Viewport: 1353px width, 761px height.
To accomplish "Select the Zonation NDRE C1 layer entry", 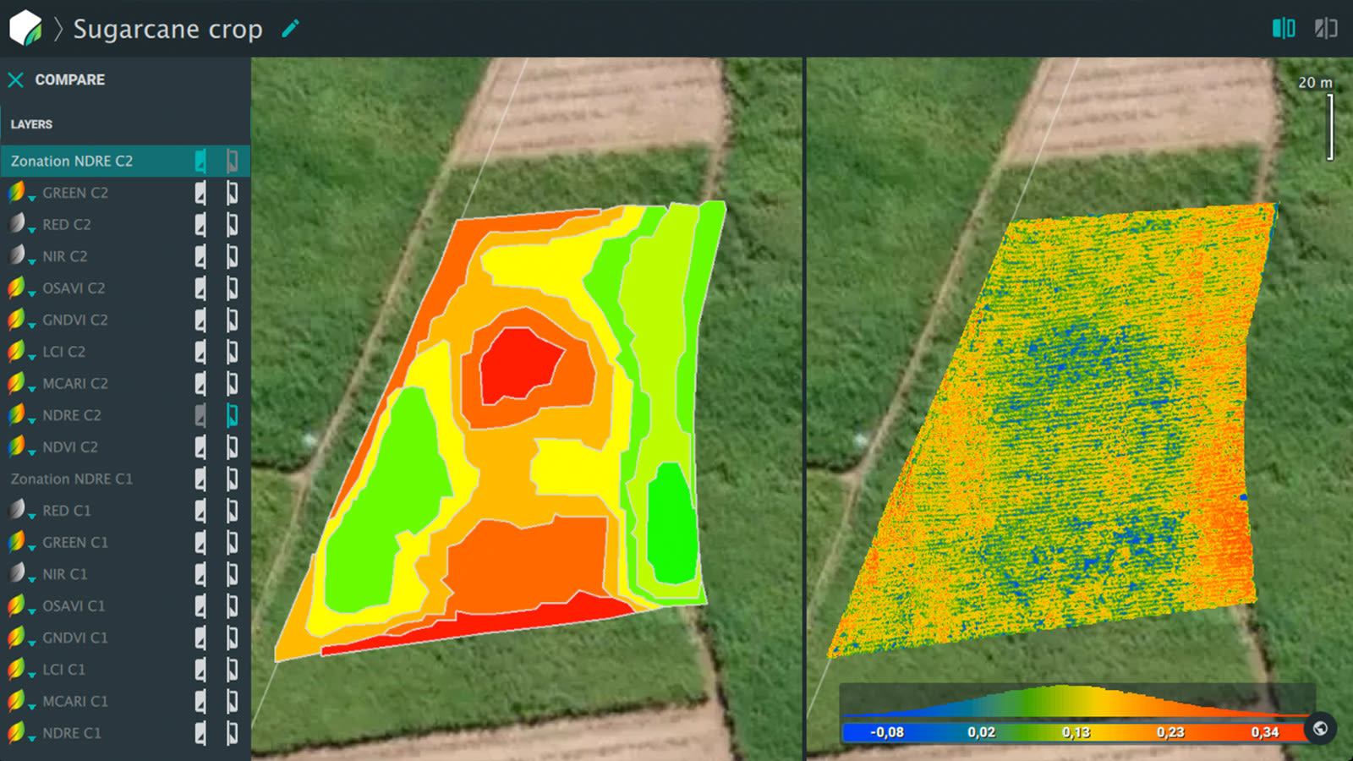I will pos(72,479).
